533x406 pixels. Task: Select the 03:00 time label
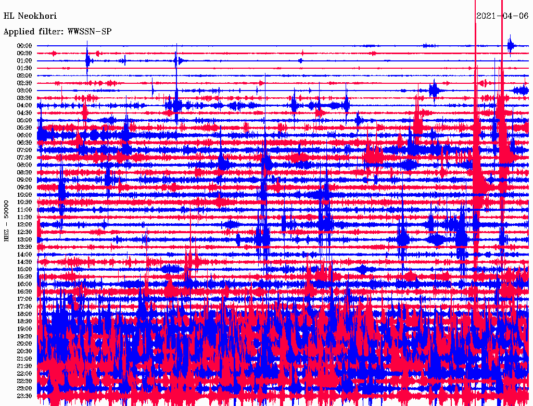point(24,91)
